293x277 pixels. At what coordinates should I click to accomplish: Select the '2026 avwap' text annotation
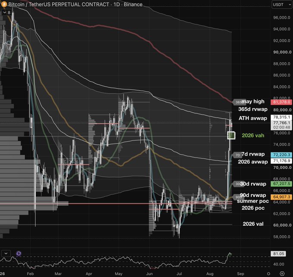coord(252,162)
